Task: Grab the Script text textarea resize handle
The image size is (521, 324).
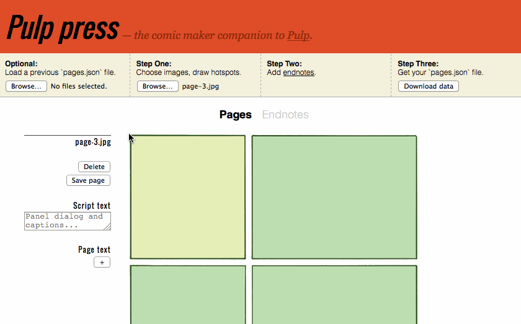Action: click(107, 226)
